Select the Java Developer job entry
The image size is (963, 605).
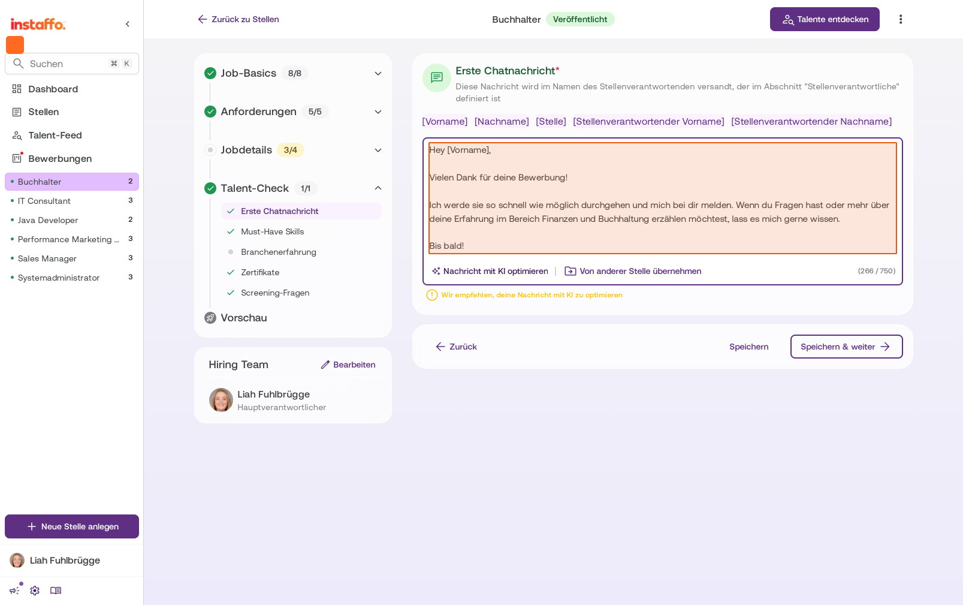click(72, 220)
